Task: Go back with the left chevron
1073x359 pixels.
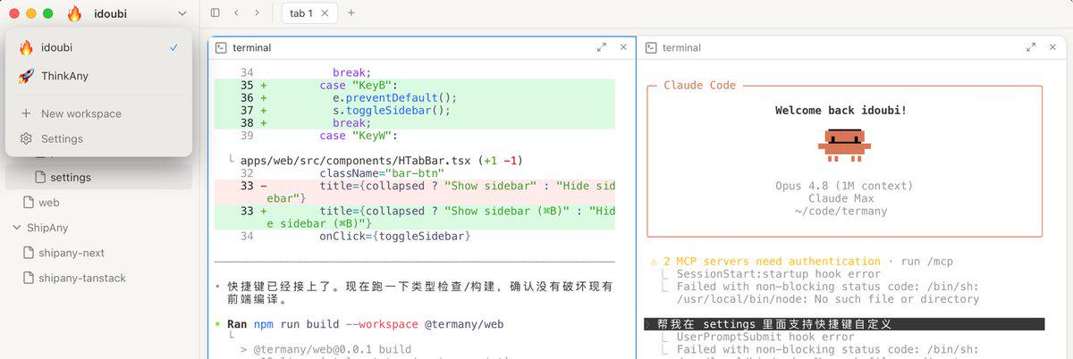Action: 236,13
